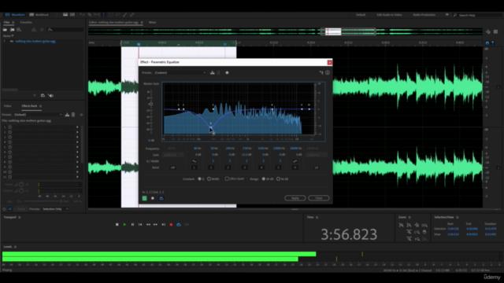Select nothing else matters guitar.ogg file
Screen dimensions: 504x283
tap(35, 41)
